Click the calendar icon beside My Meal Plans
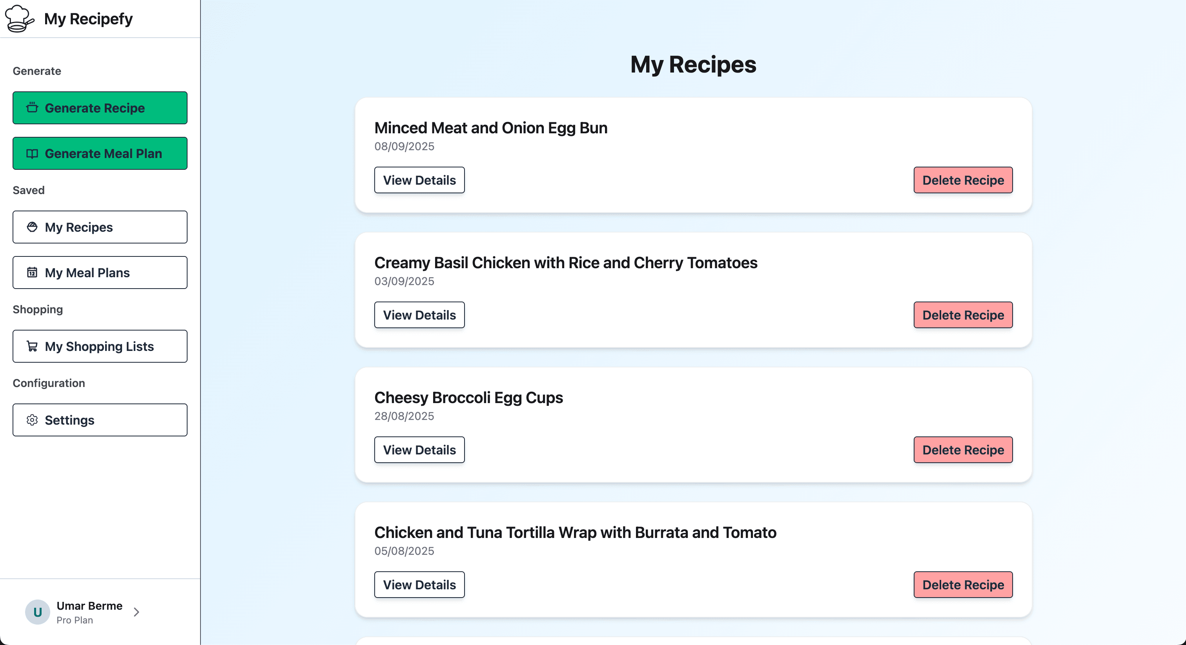 click(32, 273)
